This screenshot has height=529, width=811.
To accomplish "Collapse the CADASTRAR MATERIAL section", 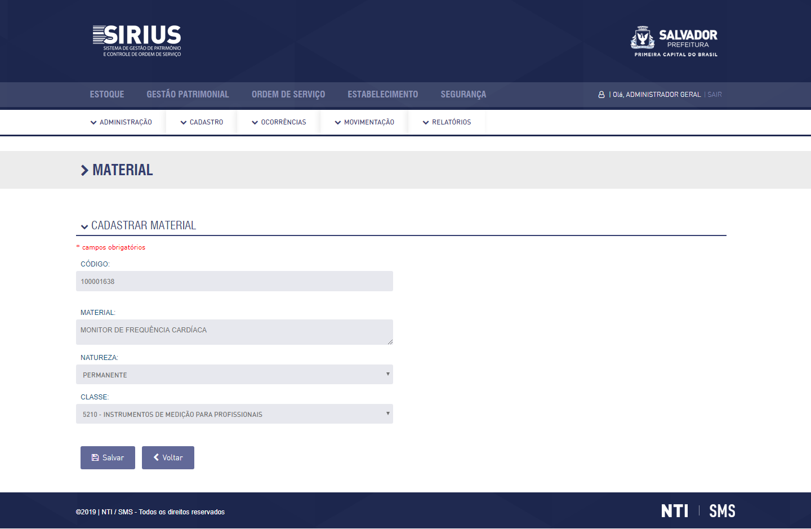I will pos(84,226).
